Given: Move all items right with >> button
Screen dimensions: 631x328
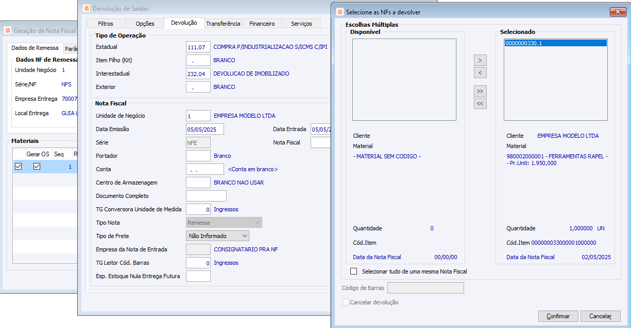Looking at the screenshot, I should point(480,91).
